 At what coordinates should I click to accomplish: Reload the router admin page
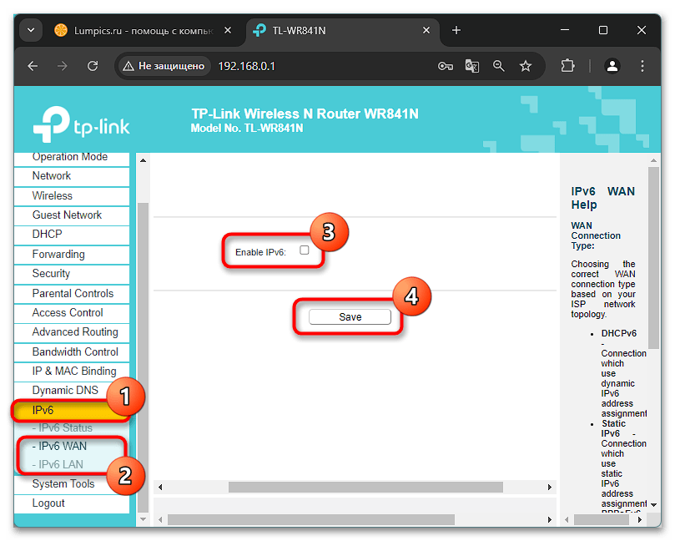(x=93, y=66)
